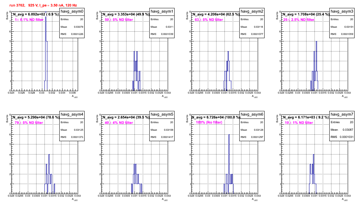This screenshot has height=206, width=360.
Task: Click the N_avg = 6.092e+02 label
Action: pyautogui.click(x=36, y=14)
